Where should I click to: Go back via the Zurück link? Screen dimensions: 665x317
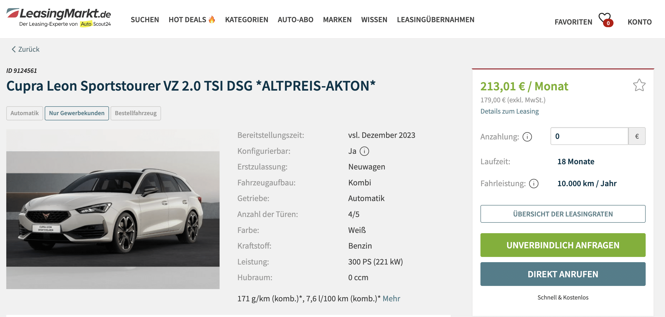click(26, 49)
